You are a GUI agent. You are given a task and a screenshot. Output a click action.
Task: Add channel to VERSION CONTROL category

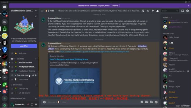pyautogui.click(x=36, y=98)
